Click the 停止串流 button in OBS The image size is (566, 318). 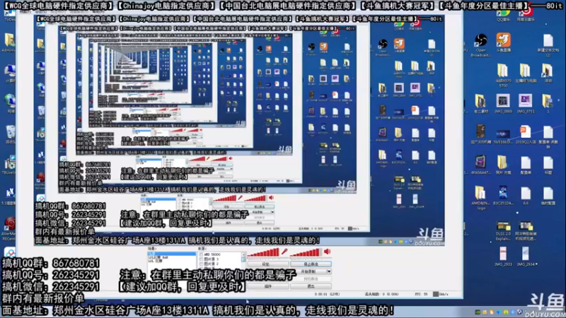311,264
